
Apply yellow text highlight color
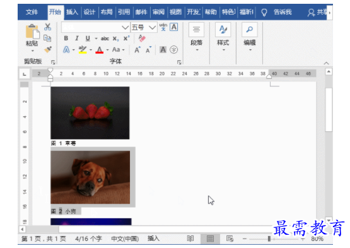click(83, 50)
